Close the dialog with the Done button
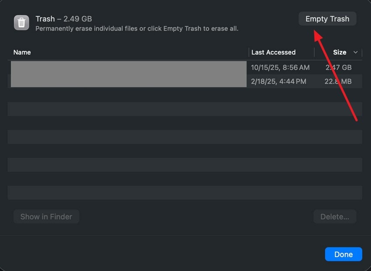Viewport: 371px width, 271px height. coord(344,254)
